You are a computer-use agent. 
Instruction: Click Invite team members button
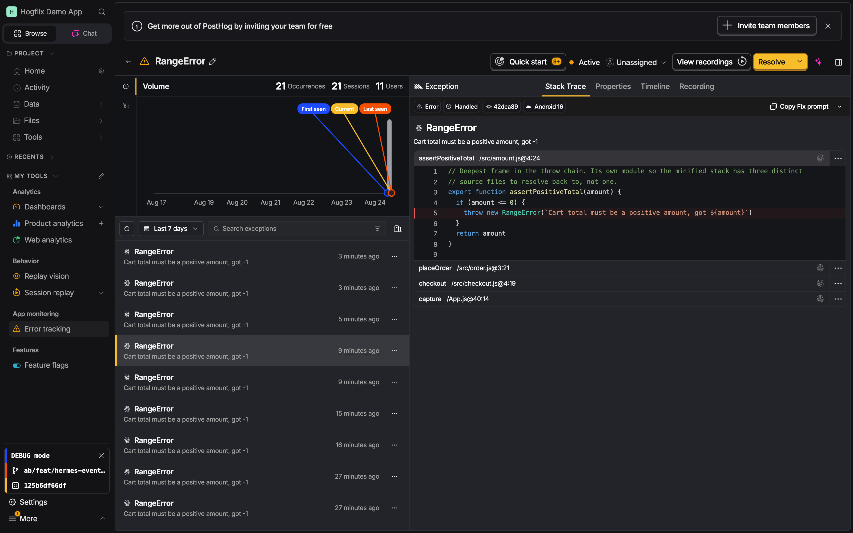(x=767, y=25)
